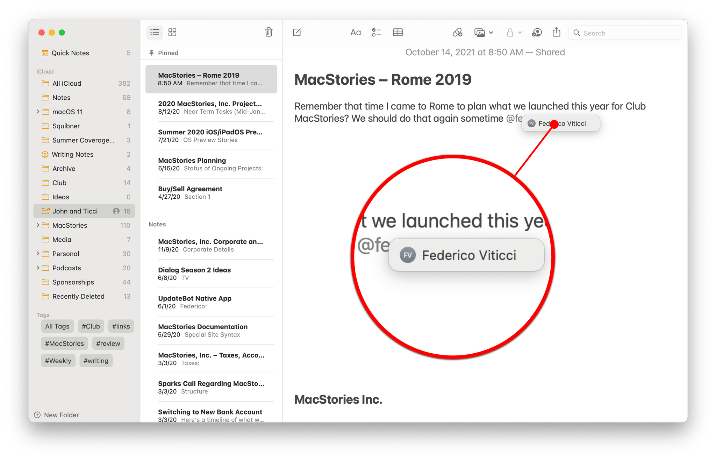Click the note title MacStories – Rome 2019
Viewport: 716px width, 460px height.
point(383,79)
